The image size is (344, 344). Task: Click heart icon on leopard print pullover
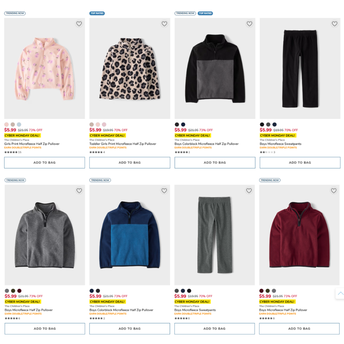pyautogui.click(x=164, y=24)
